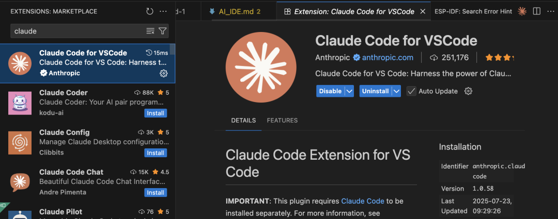Click the extensions list scrollbar thumb

click(x=173, y=49)
